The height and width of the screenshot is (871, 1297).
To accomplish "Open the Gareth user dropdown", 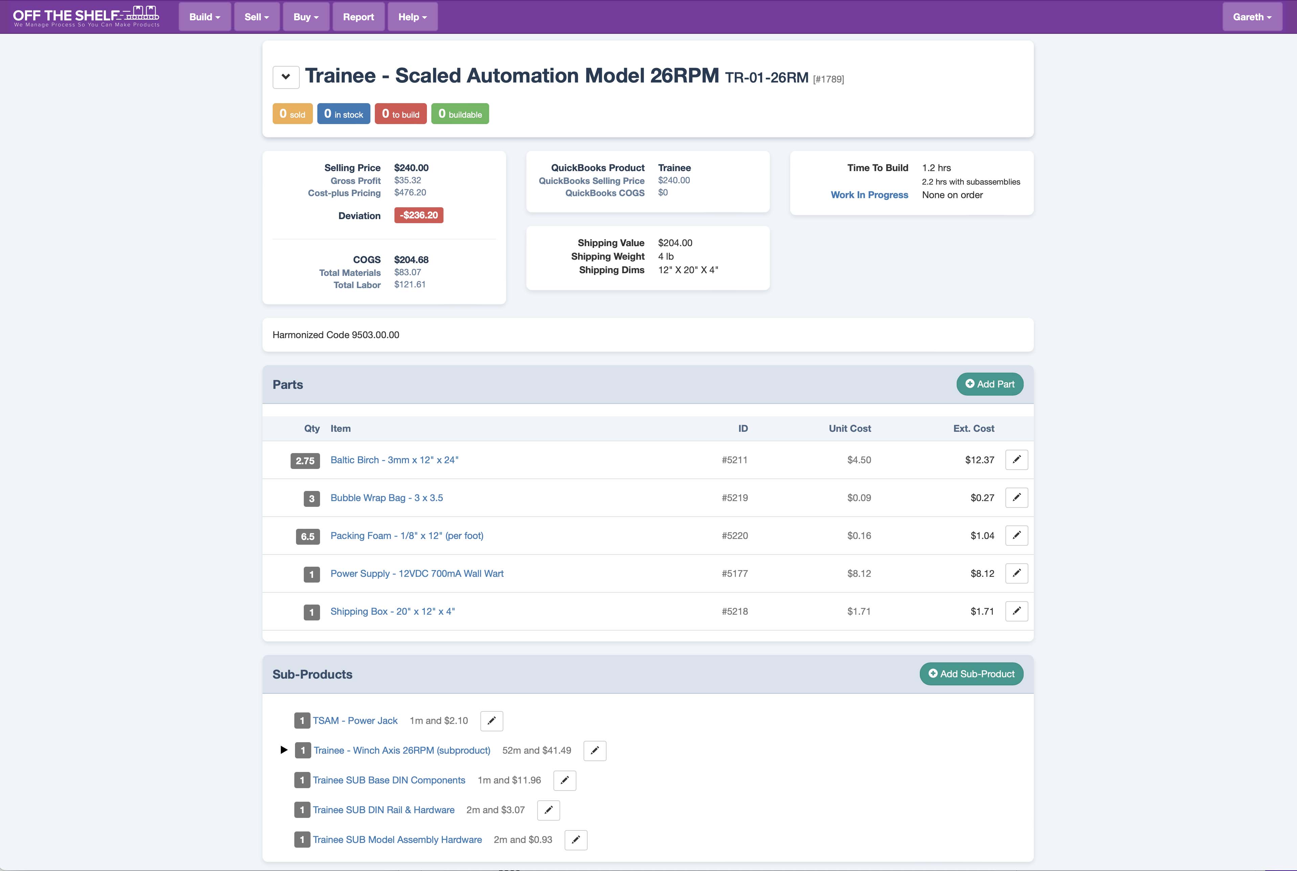I will [1251, 17].
